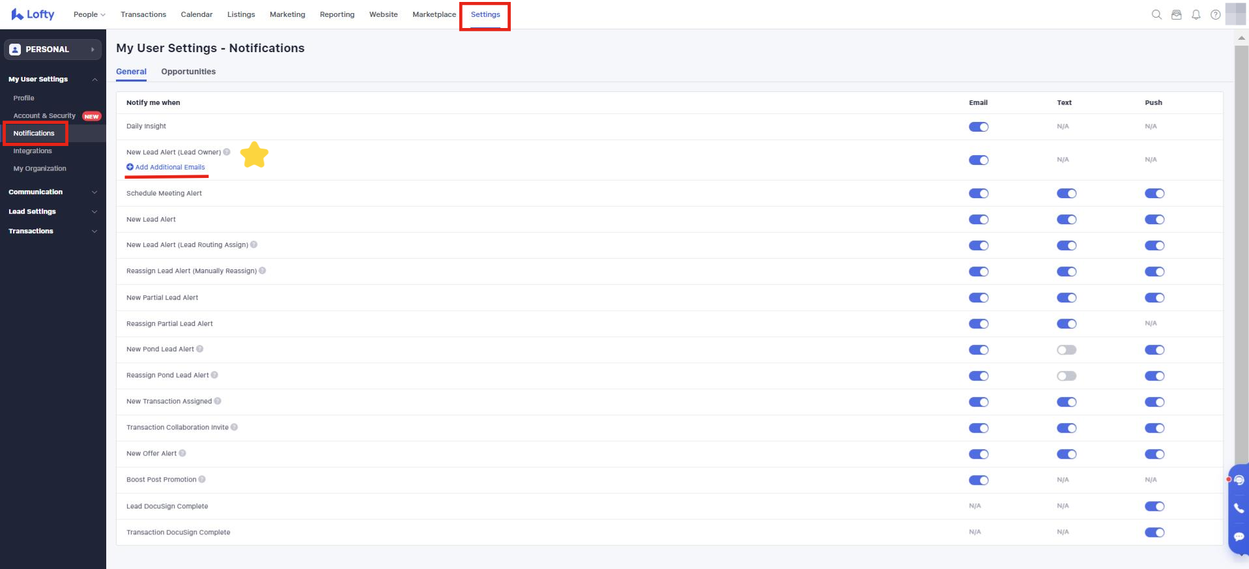The width and height of the screenshot is (1249, 569).
Task: Open the inbox tray icon in header
Action: [x=1176, y=14]
